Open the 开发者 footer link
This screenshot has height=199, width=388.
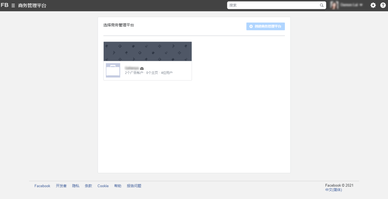tap(61, 186)
